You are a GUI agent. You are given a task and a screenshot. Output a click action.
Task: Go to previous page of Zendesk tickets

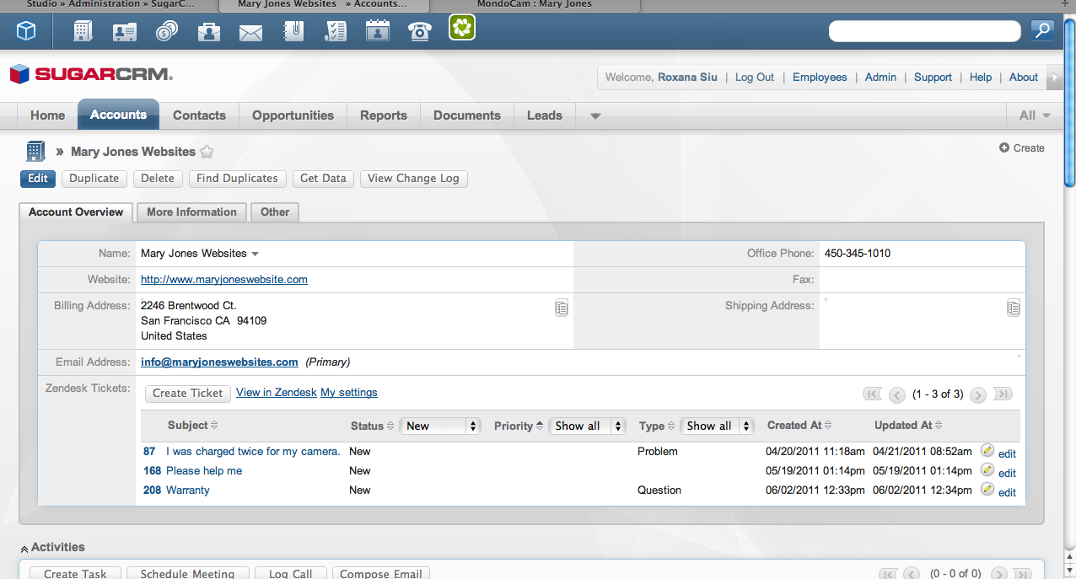tap(897, 394)
